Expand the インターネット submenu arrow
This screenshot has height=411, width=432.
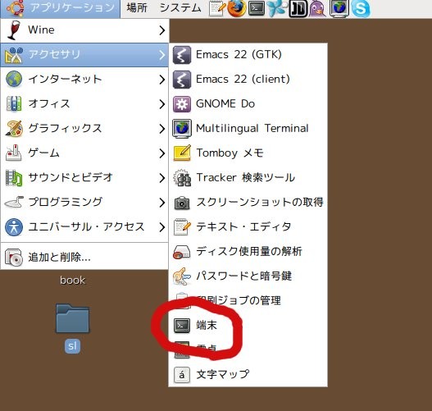tap(162, 80)
